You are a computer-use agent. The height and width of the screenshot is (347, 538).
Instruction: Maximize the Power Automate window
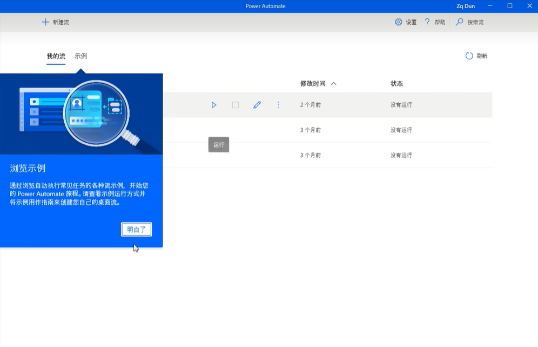(509, 6)
